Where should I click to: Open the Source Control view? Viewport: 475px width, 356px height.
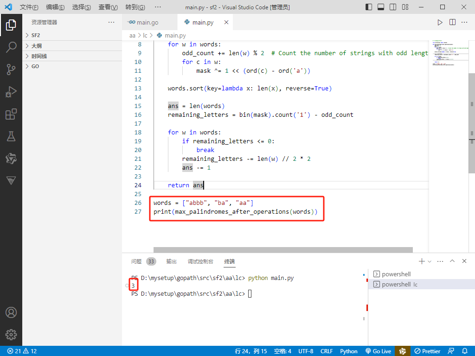click(x=11, y=70)
